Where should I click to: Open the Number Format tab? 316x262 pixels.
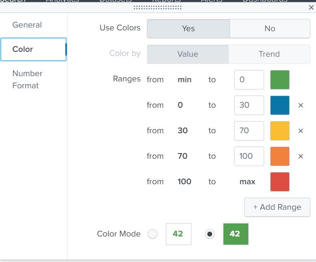click(x=28, y=79)
